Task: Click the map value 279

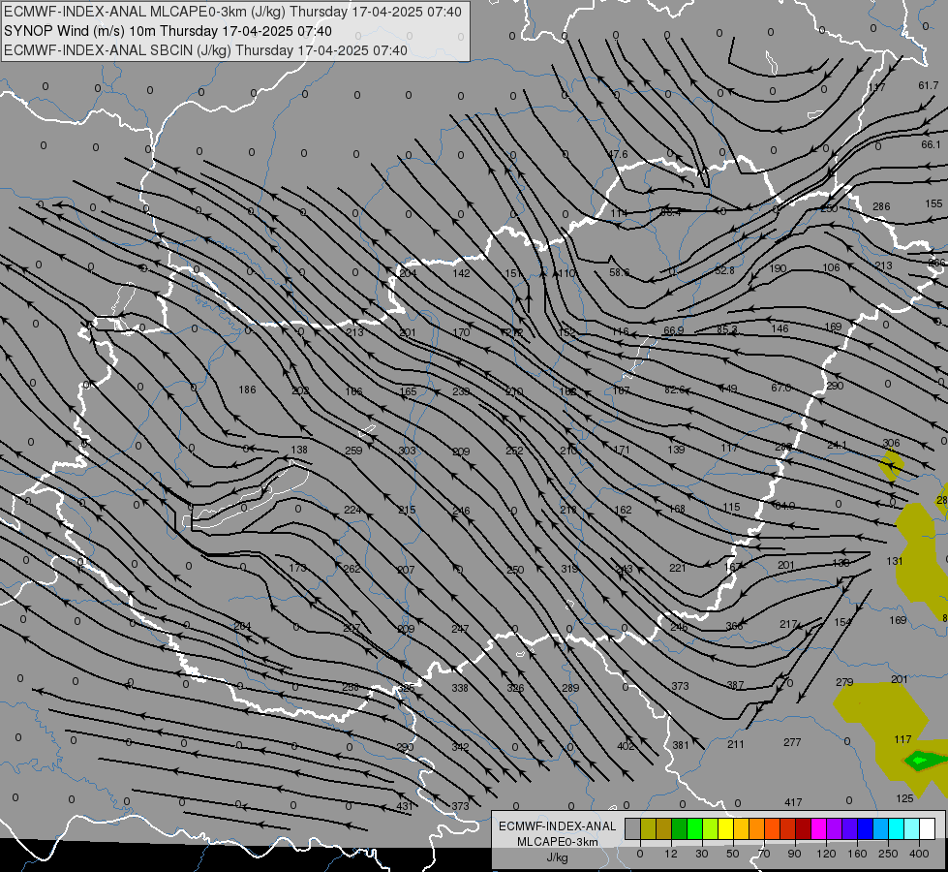Action: pyautogui.click(x=844, y=682)
